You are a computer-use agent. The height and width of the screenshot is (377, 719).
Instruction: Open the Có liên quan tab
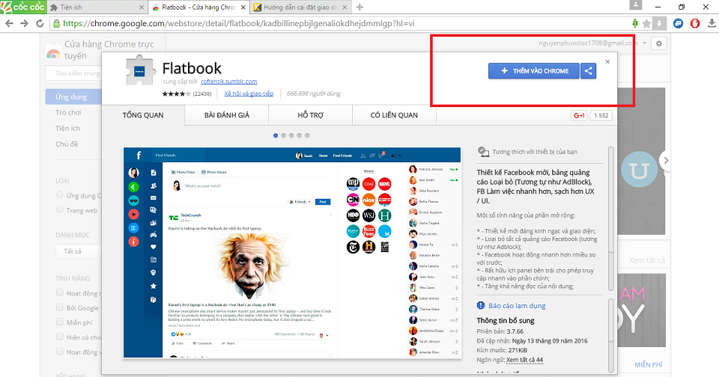point(394,115)
